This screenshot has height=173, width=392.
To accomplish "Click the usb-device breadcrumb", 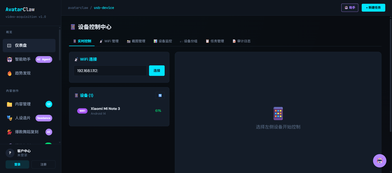I will tap(104, 8).
